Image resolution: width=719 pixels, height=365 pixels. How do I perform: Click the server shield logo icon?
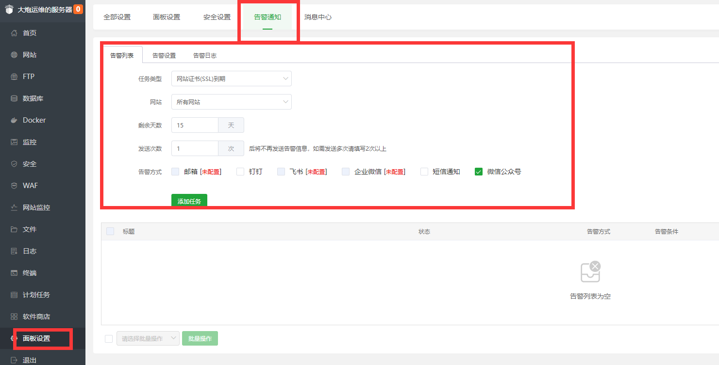coord(9,9)
